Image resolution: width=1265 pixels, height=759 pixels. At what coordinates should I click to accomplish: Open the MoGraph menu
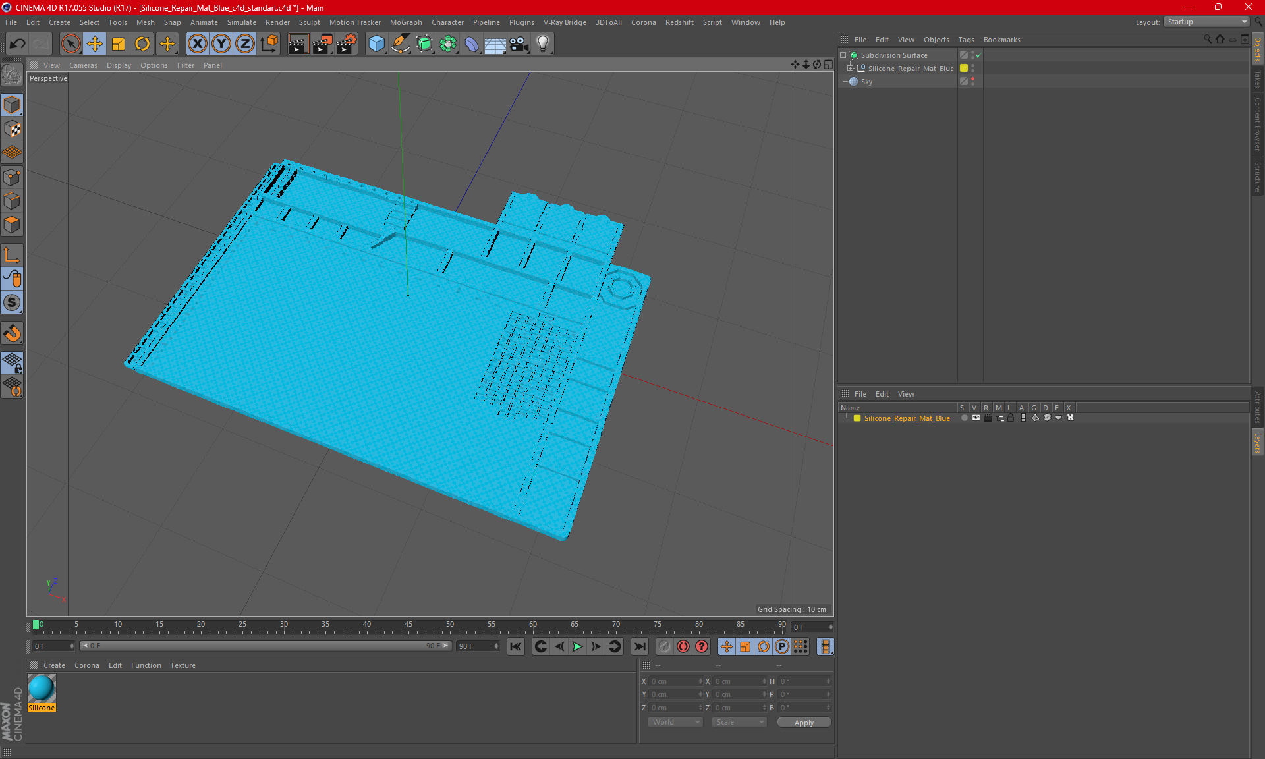(406, 22)
